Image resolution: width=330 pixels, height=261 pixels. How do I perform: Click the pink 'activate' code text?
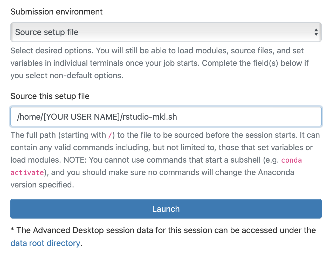(27, 172)
